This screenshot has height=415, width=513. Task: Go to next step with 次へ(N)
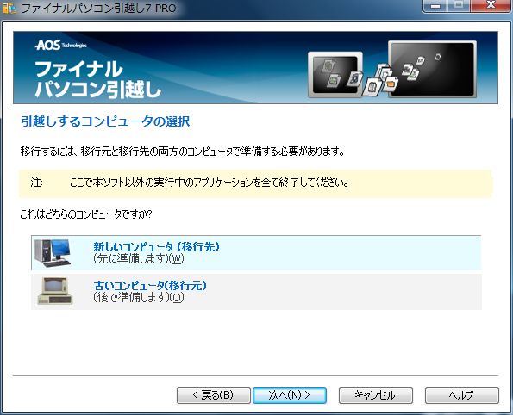pos(290,395)
